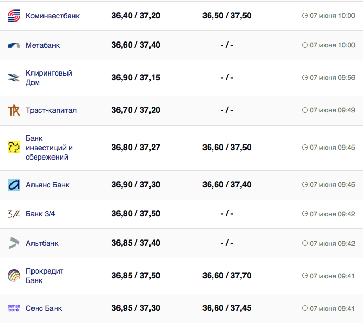Viewport: 364px width, 324px height.
Task: Open the Траст-капитал bank link
Action: [x=51, y=110]
